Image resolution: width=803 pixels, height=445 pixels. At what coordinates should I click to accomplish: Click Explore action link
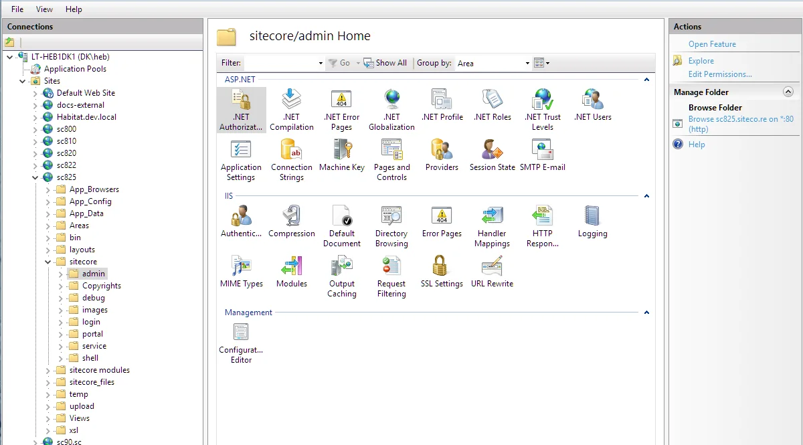tap(701, 61)
